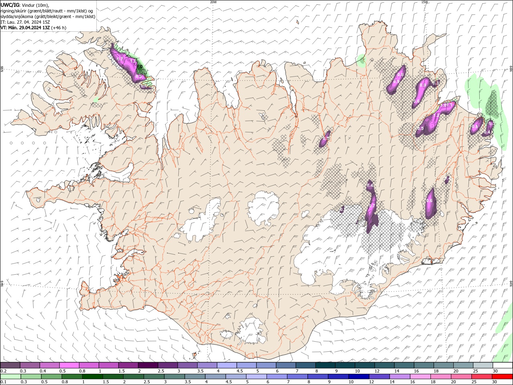Click the 4.5 swatch in lower legend
Screen dimensions: 513x385
(236, 377)
